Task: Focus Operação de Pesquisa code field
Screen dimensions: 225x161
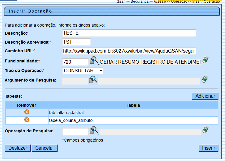Action: tap(75, 132)
